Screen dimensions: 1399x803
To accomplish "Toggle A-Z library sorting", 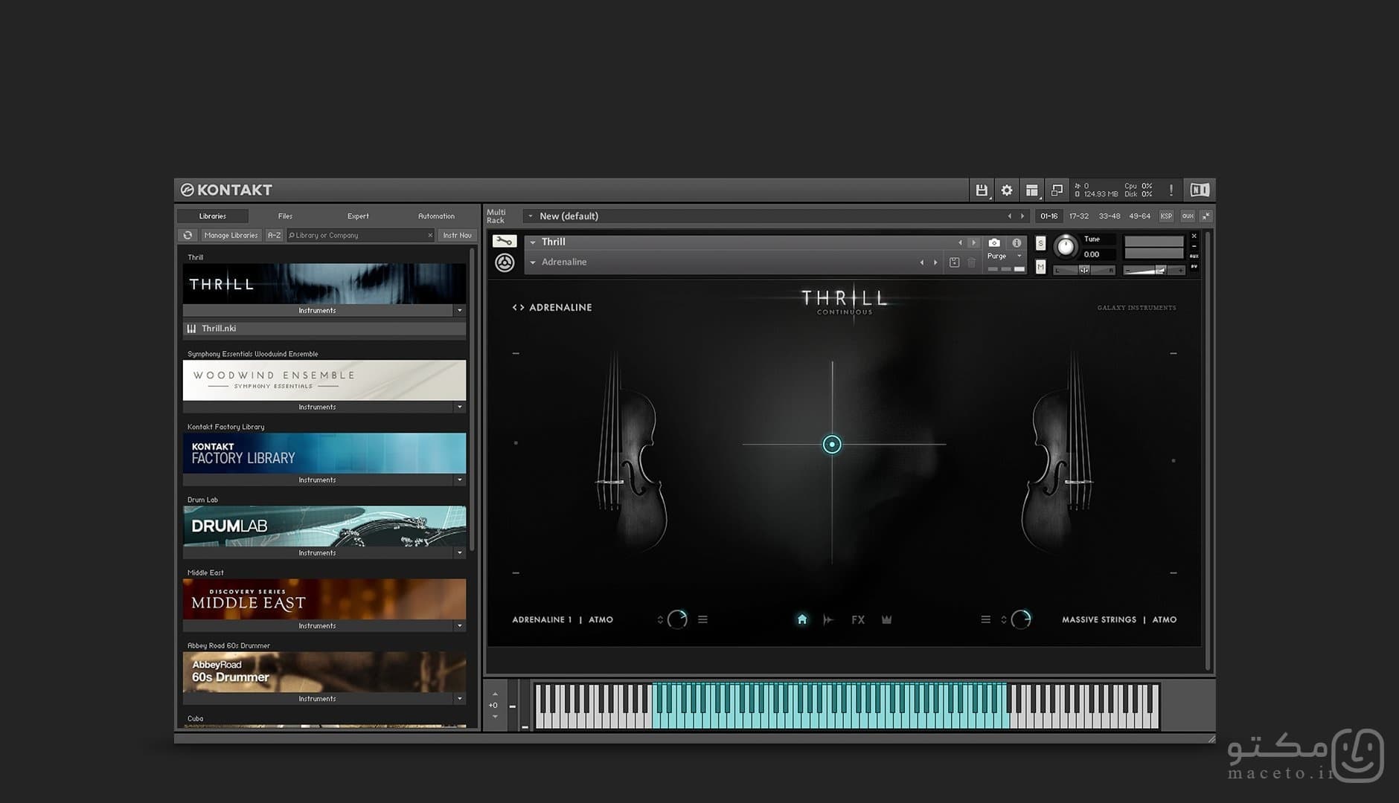I will coord(274,235).
